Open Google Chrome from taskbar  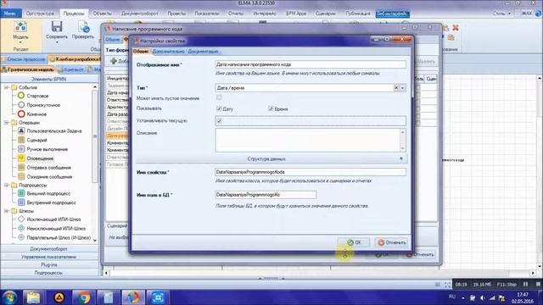click(83, 297)
